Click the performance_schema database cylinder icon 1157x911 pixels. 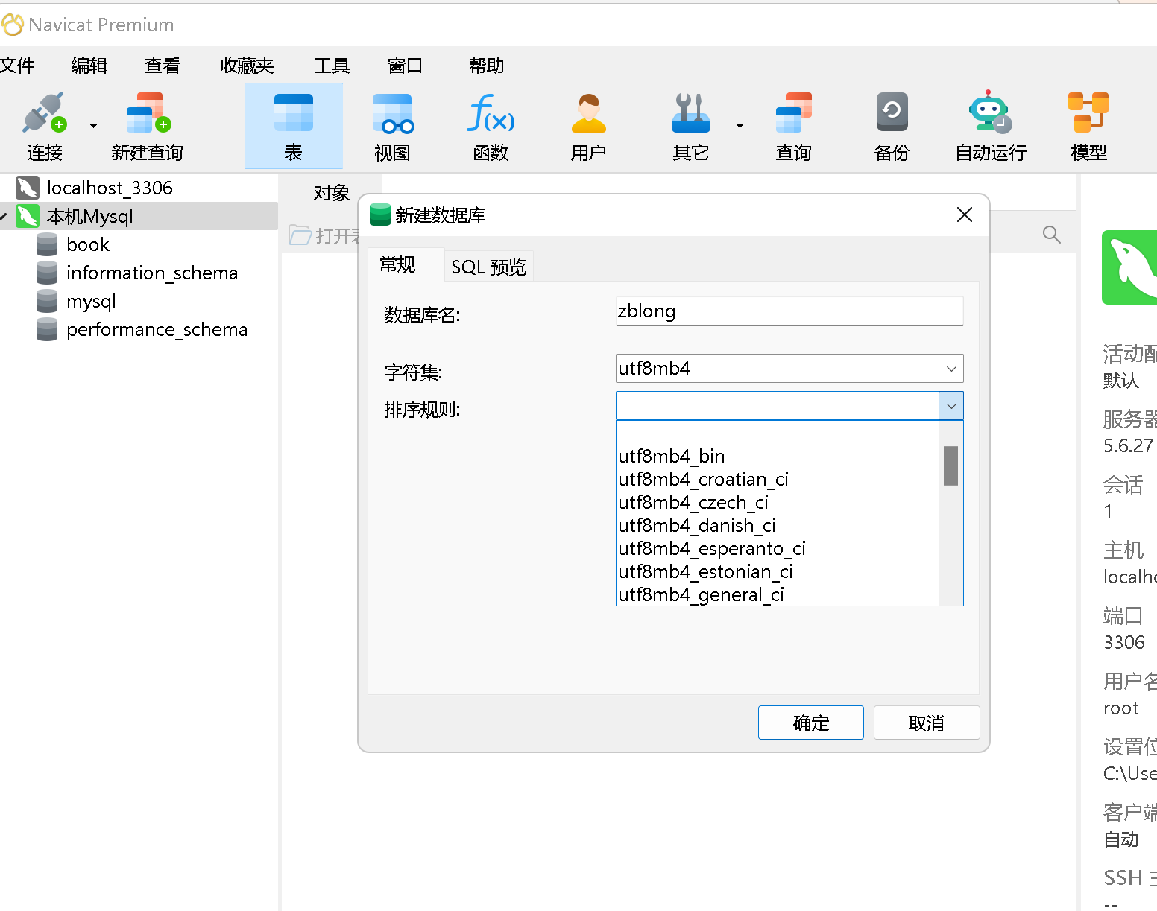click(47, 329)
